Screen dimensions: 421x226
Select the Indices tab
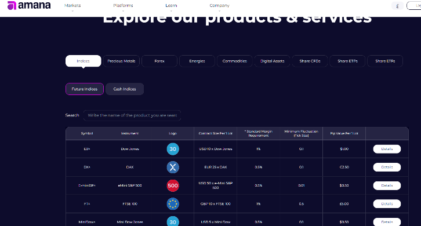pos(84,61)
